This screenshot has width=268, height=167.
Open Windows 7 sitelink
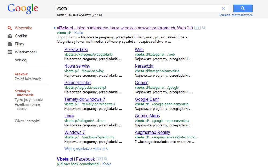point(75,132)
